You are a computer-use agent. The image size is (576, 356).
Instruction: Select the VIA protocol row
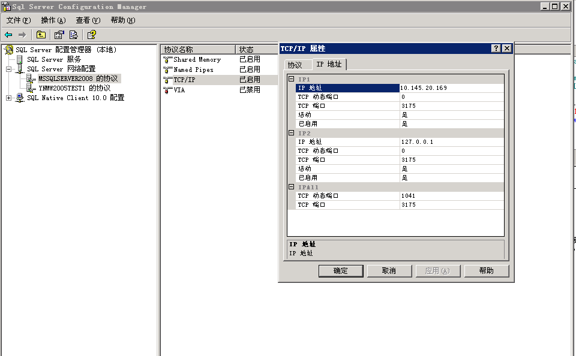pyautogui.click(x=220, y=90)
